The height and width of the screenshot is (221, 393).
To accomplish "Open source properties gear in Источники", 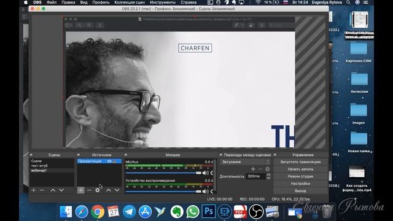I will (x=98, y=190).
